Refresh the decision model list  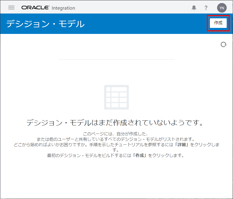tap(223, 44)
